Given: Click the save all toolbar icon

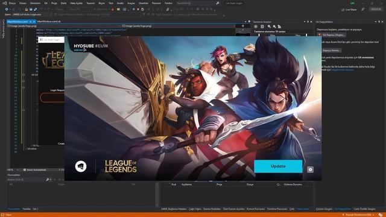Looking at the screenshot, I should [35, 10].
